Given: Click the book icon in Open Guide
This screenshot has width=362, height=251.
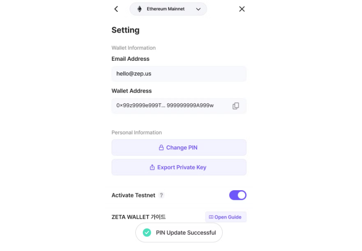Looking at the screenshot, I should [x=211, y=217].
